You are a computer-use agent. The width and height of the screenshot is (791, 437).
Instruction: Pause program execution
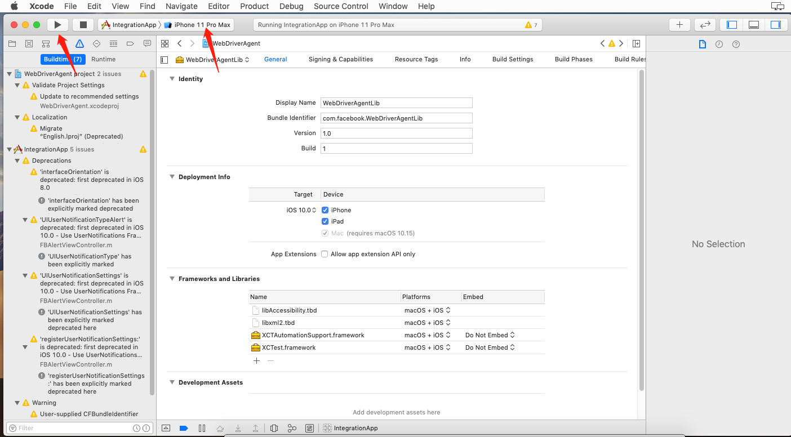(202, 428)
